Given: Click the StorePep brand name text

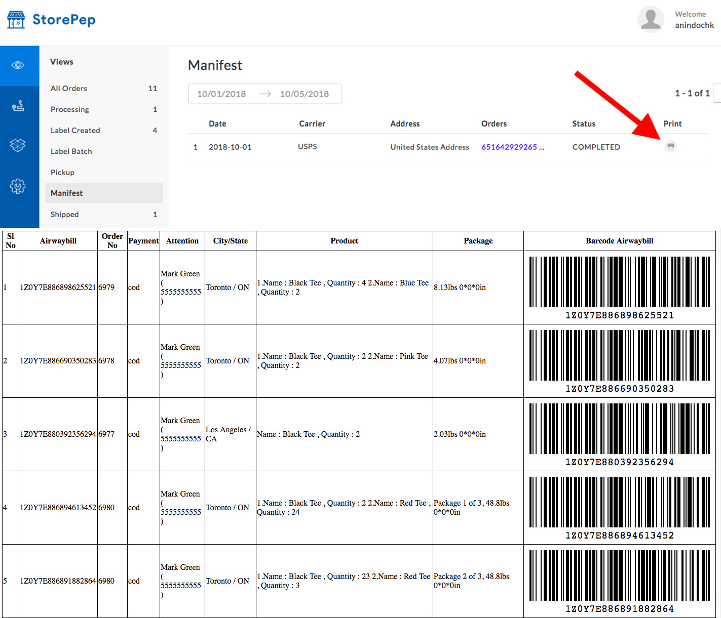Looking at the screenshot, I should pos(64,20).
